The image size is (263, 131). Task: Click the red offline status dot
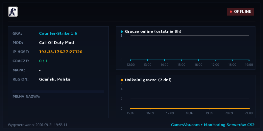coord(231,12)
